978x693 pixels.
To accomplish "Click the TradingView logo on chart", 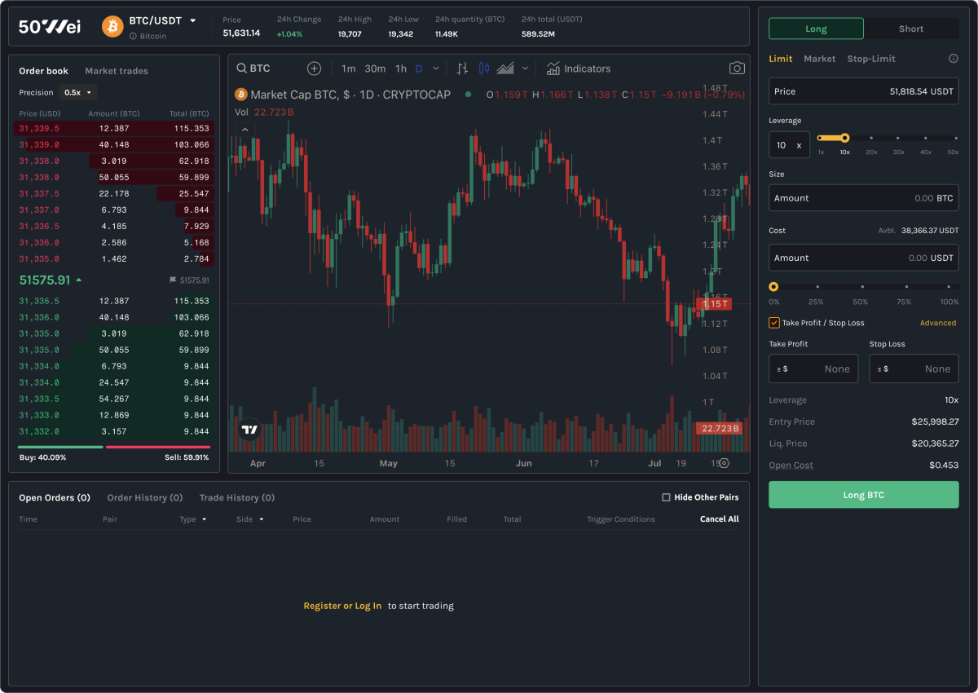I will pyautogui.click(x=249, y=429).
